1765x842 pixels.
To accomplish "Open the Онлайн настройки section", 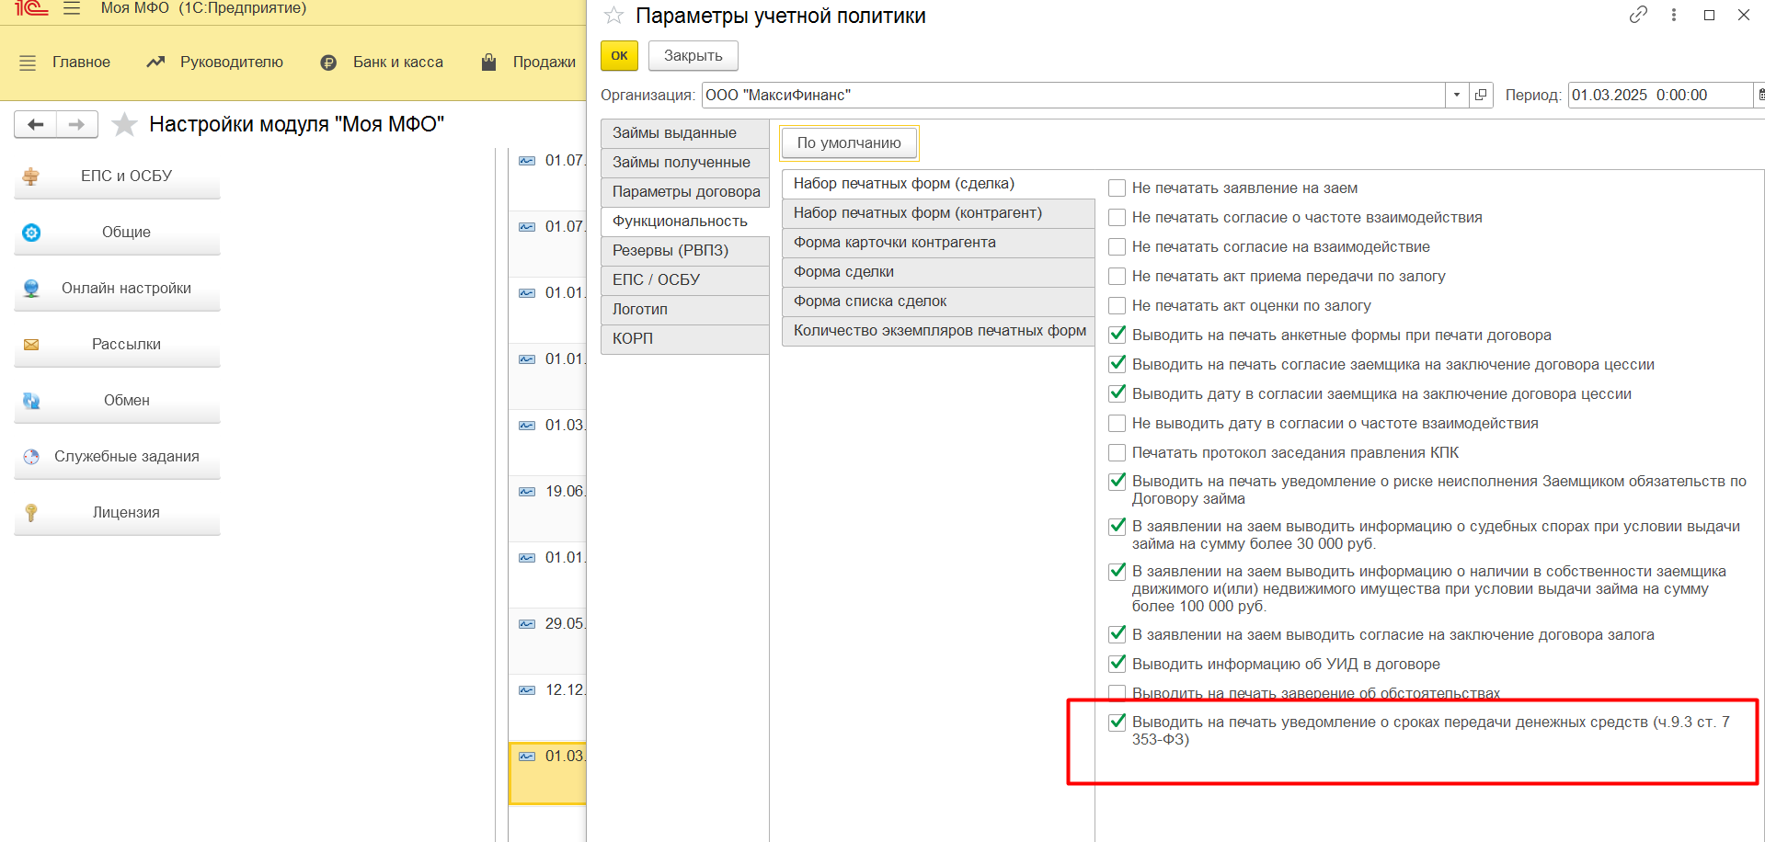I will (118, 289).
